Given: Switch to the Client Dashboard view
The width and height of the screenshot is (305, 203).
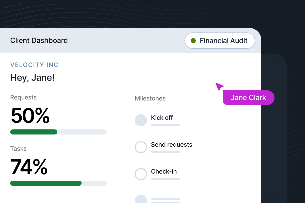Looking at the screenshot, I should point(39,40).
